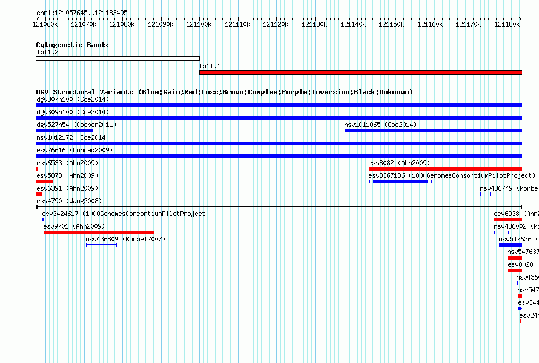Click the 121150k ruler tick label
Screen dimensions: 539x363
tap(391, 24)
